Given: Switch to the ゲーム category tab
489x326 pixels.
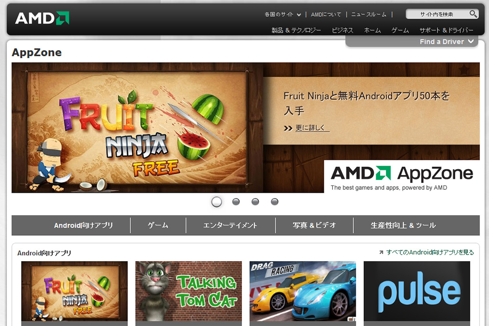Looking at the screenshot, I should (158, 225).
